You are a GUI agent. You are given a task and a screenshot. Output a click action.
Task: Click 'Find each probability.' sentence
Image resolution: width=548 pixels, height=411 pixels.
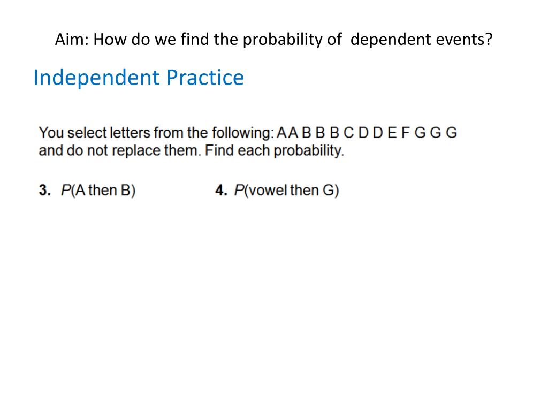(x=275, y=150)
